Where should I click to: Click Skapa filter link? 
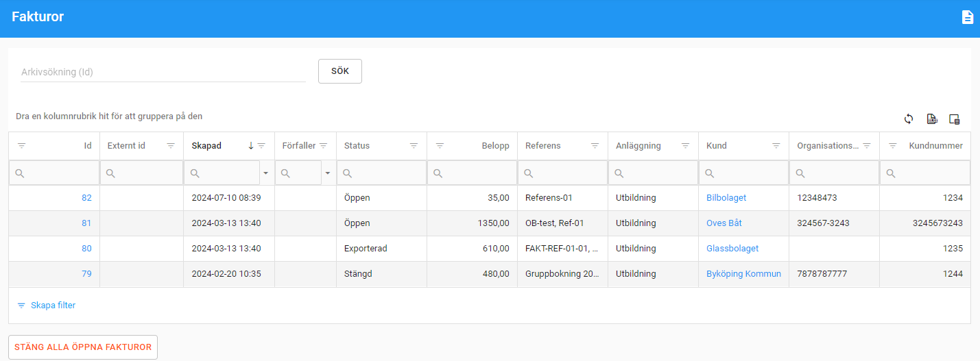click(53, 306)
